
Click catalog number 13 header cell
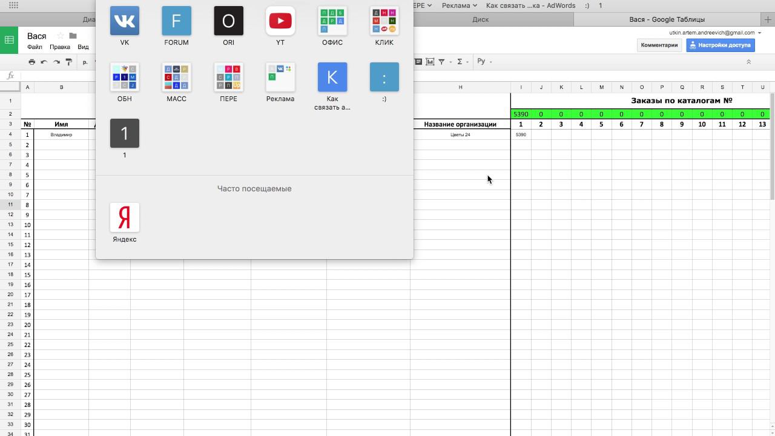point(762,124)
